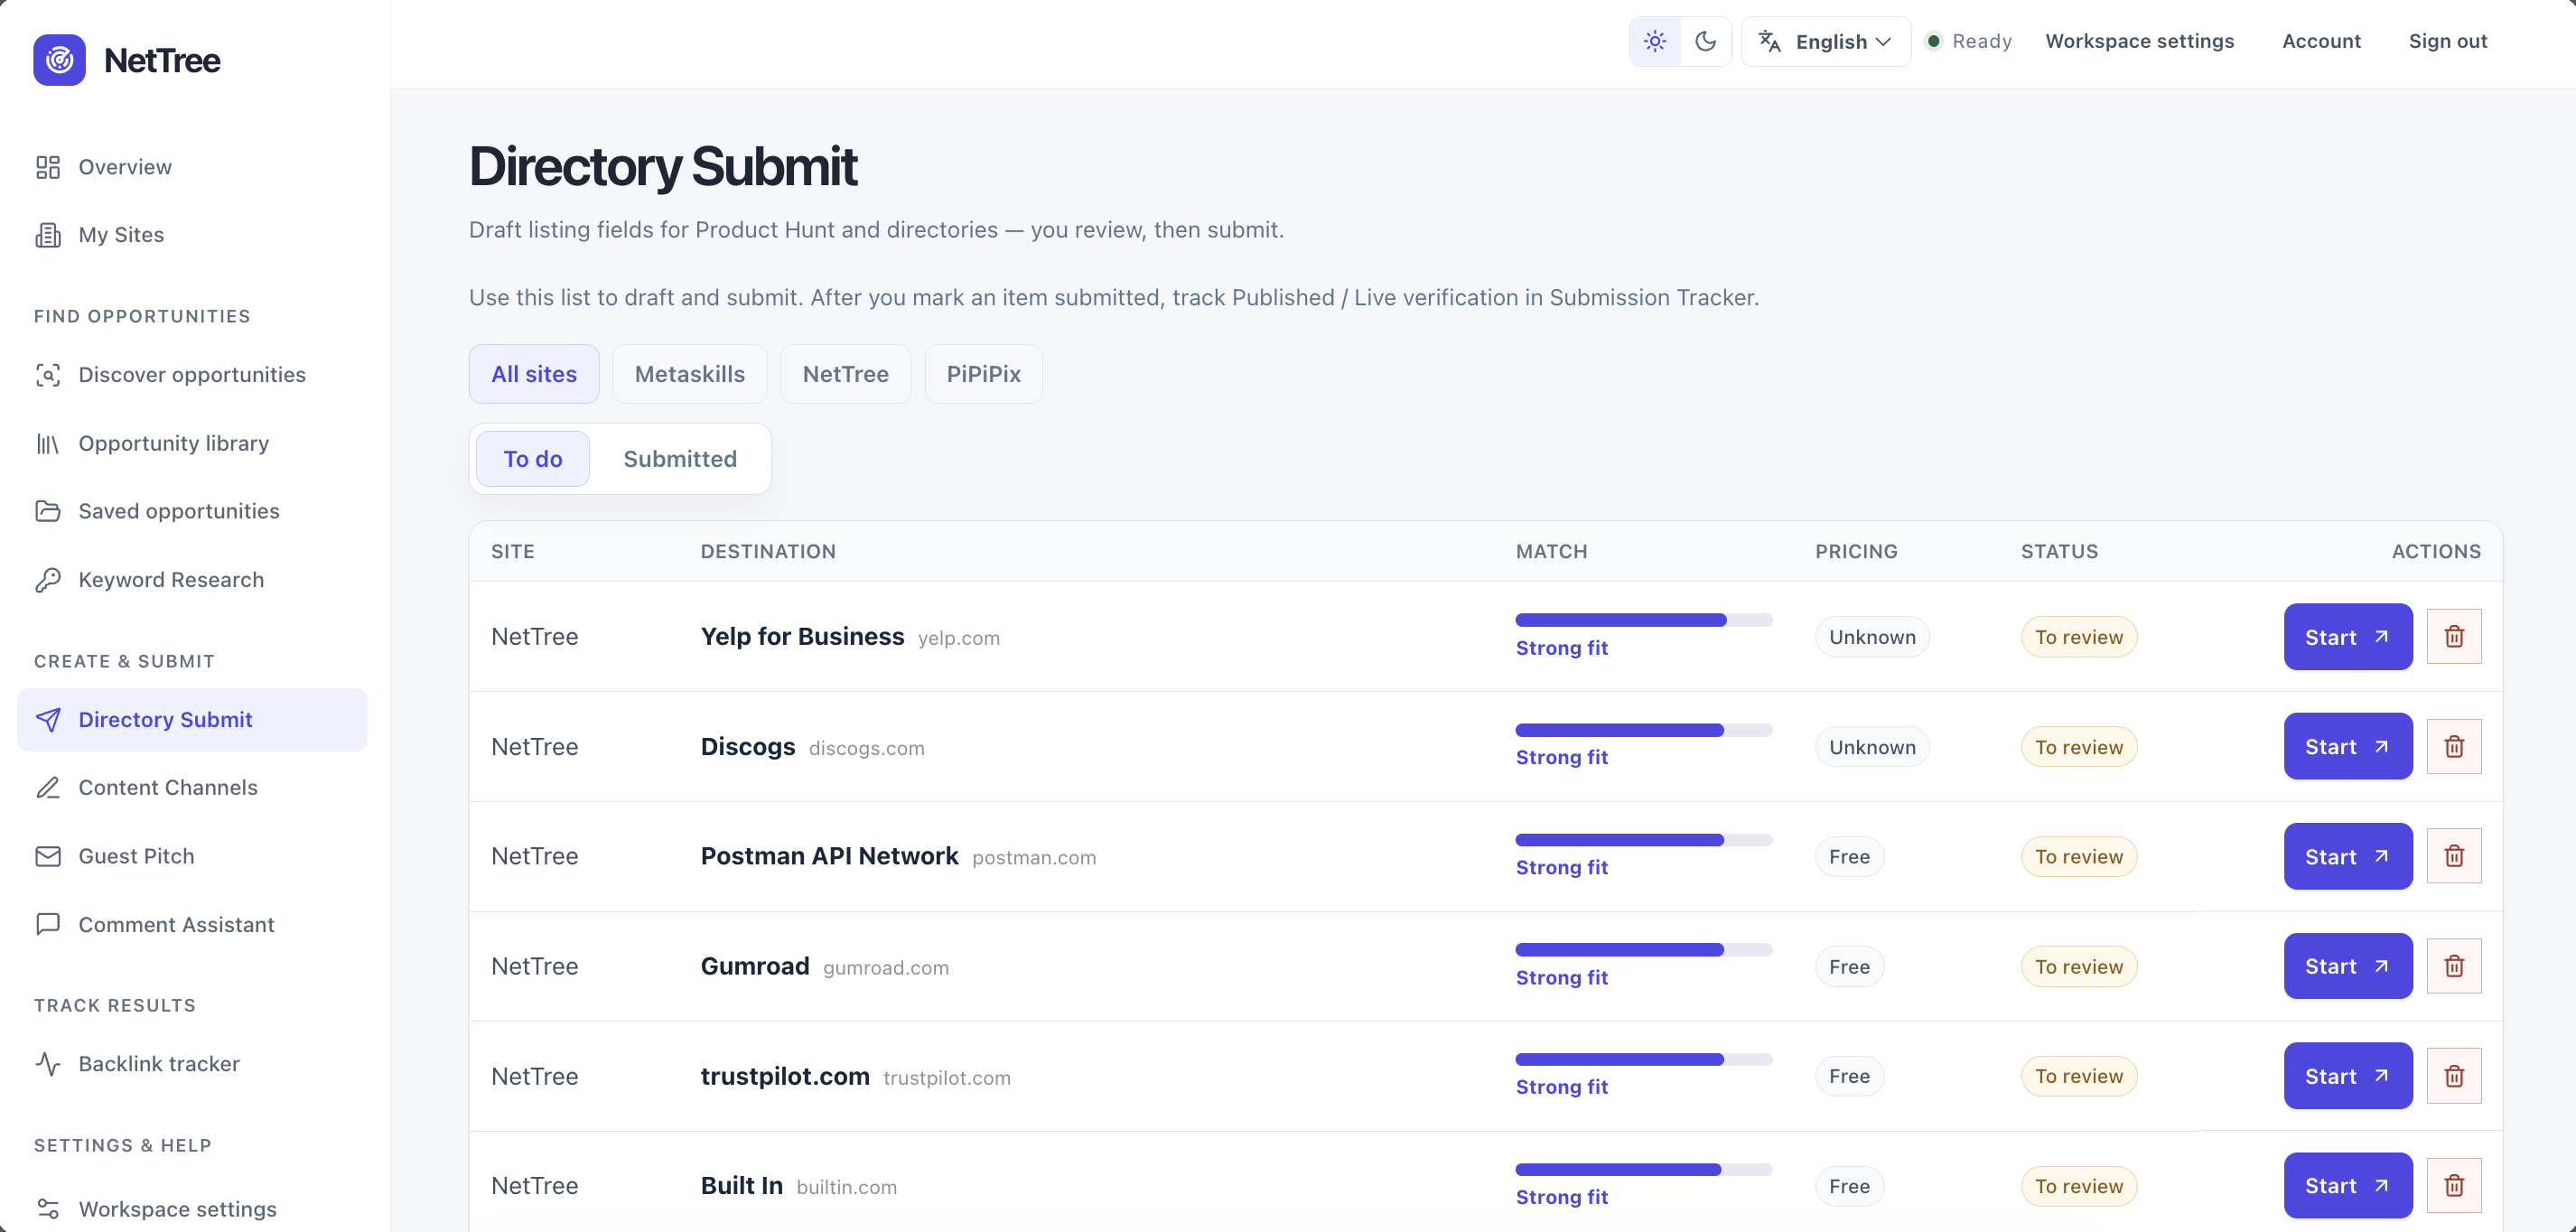
Task: Filter by Metaskills site
Action: click(x=690, y=374)
